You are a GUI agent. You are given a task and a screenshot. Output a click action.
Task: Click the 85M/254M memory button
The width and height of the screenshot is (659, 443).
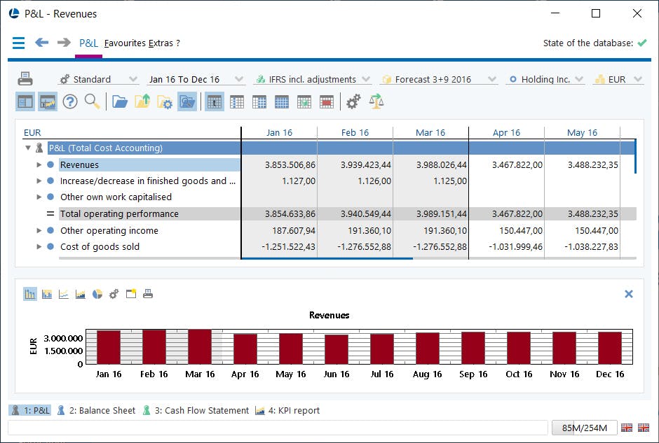click(x=583, y=428)
